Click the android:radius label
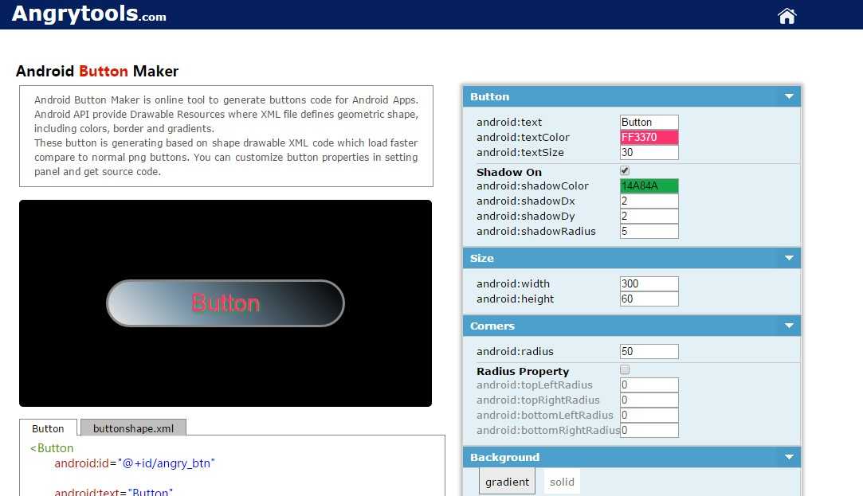The width and height of the screenshot is (863, 496). tap(515, 351)
